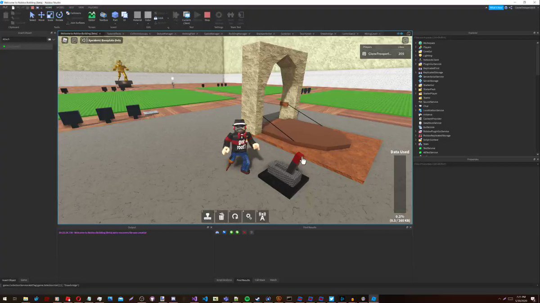Select Lighting in the Explorer
The width and height of the screenshot is (540, 303).
(x=427, y=56)
